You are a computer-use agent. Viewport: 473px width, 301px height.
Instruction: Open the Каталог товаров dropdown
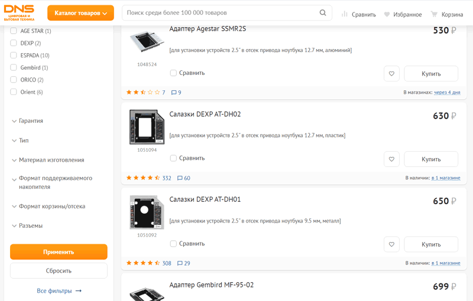[80, 13]
